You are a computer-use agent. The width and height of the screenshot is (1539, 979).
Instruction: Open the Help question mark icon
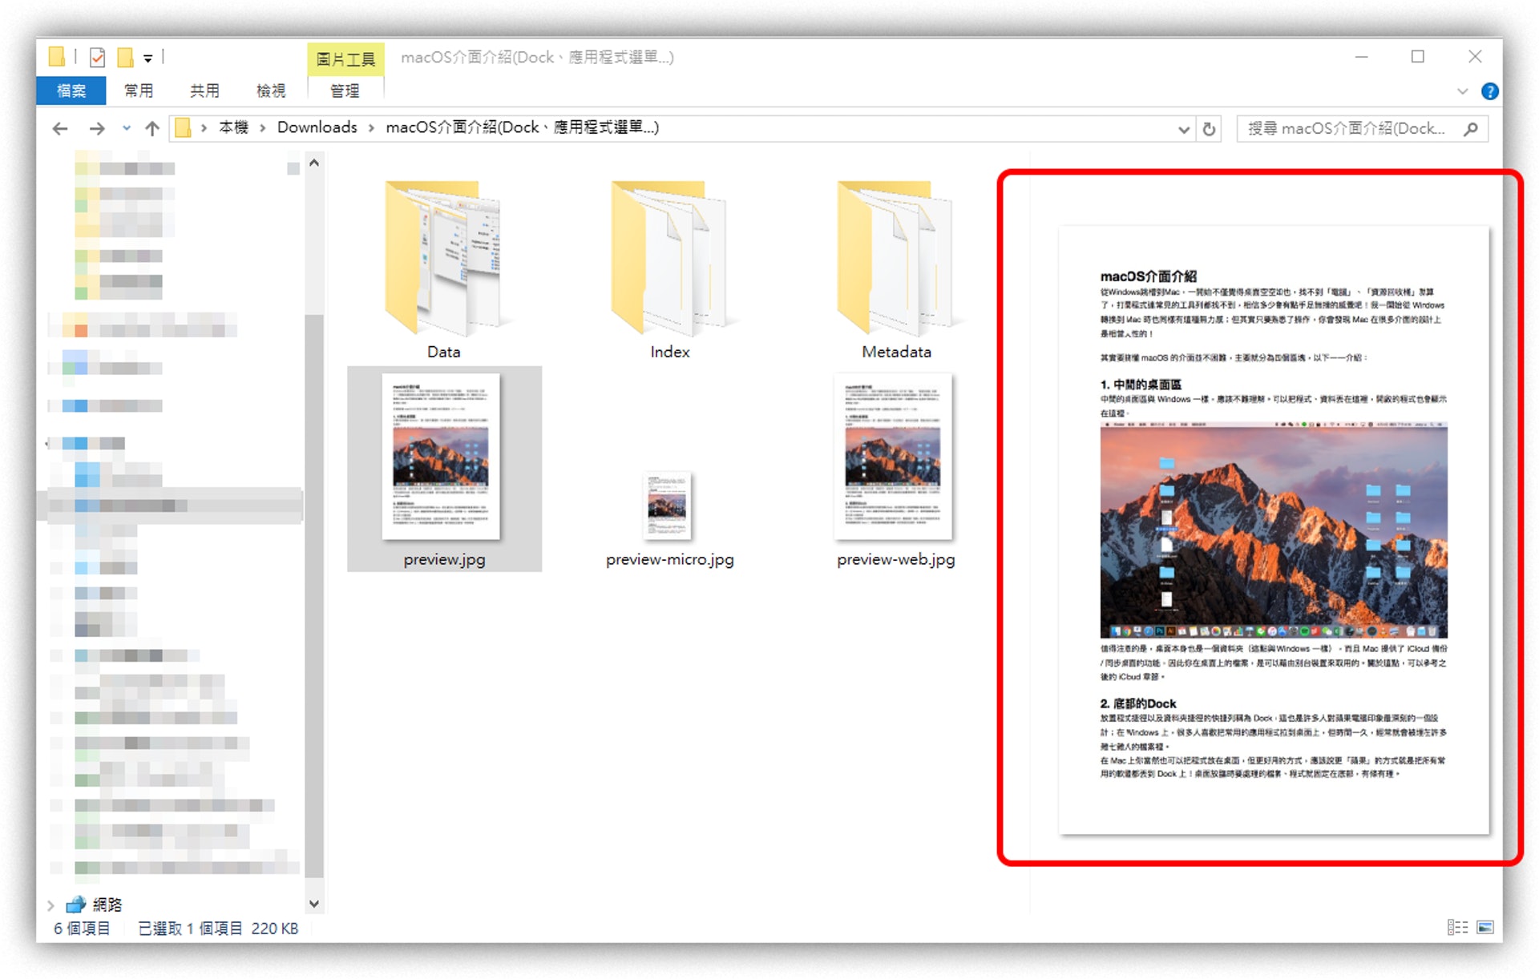1490,91
